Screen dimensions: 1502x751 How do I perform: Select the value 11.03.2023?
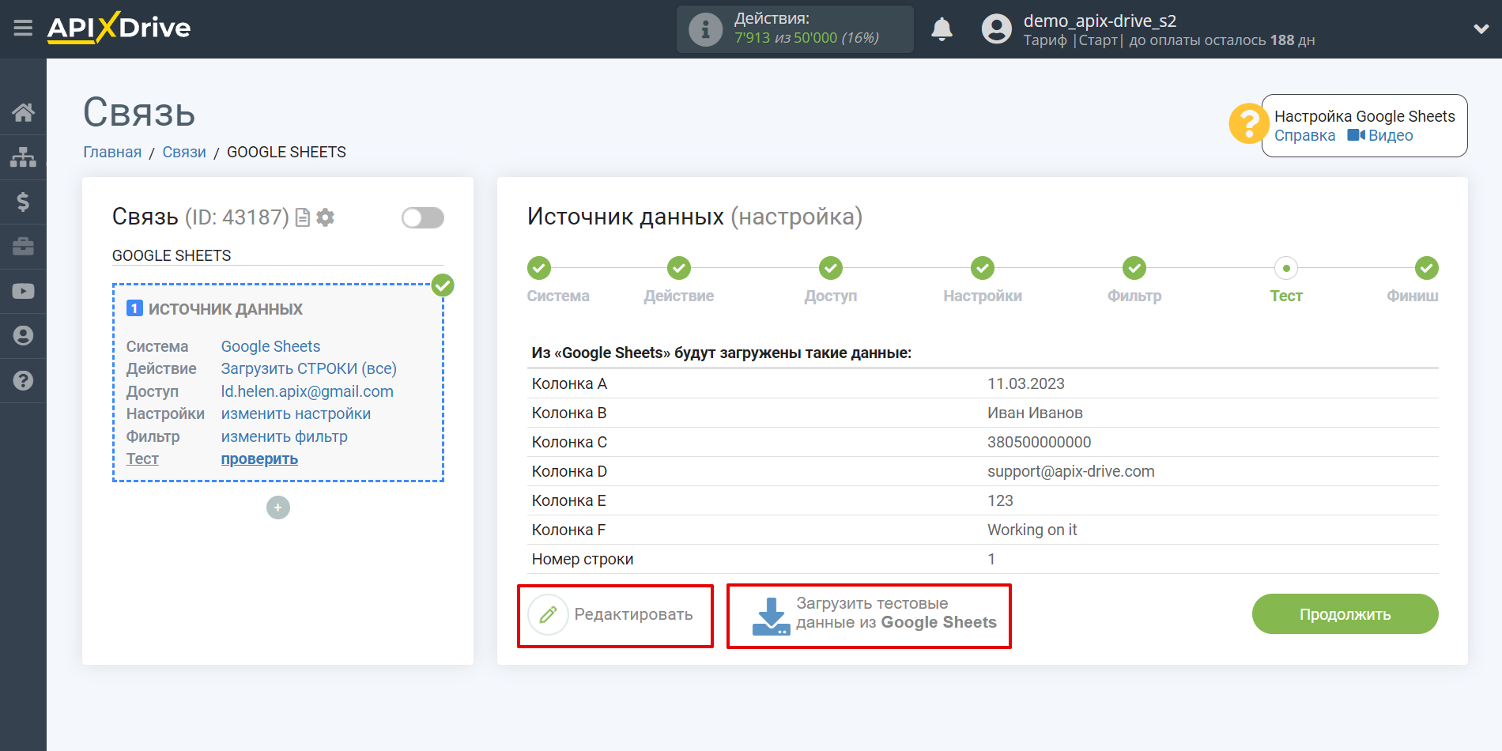[1025, 383]
